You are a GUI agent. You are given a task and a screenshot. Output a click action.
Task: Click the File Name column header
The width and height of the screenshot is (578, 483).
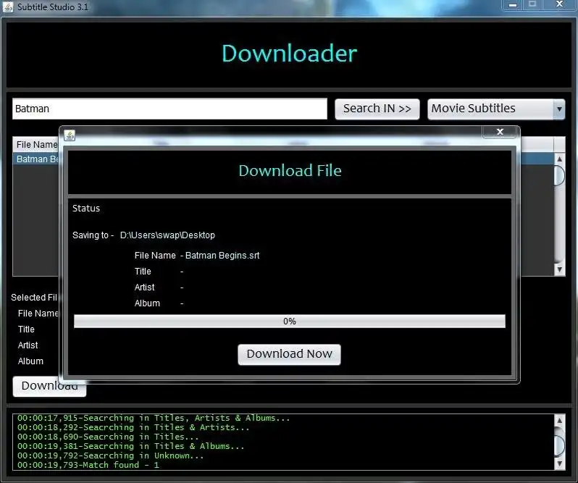35,144
